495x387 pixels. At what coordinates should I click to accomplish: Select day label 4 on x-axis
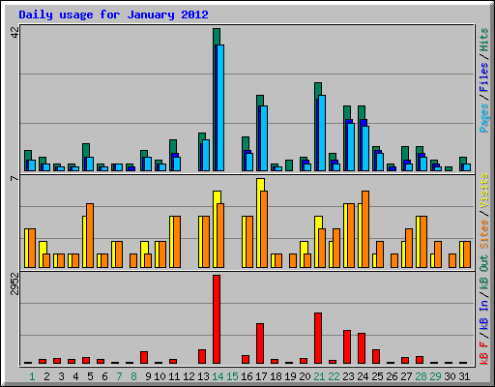pyautogui.click(x=75, y=376)
